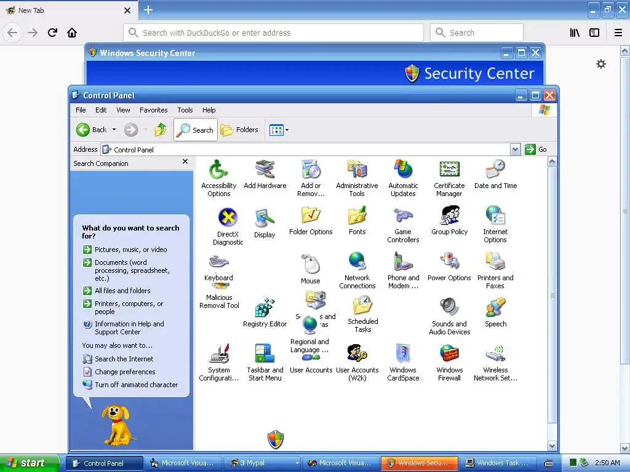Click the Go button
Viewport: 630px width, 472px height.
pos(536,149)
